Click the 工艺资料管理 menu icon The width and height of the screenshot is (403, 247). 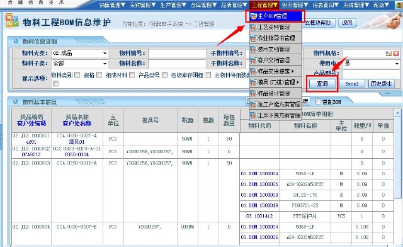point(253,27)
